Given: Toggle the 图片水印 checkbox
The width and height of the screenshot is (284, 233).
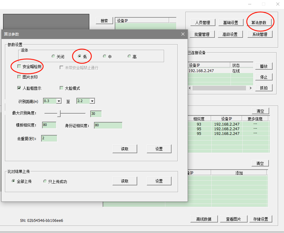Looking at the screenshot, I should click(19, 77).
